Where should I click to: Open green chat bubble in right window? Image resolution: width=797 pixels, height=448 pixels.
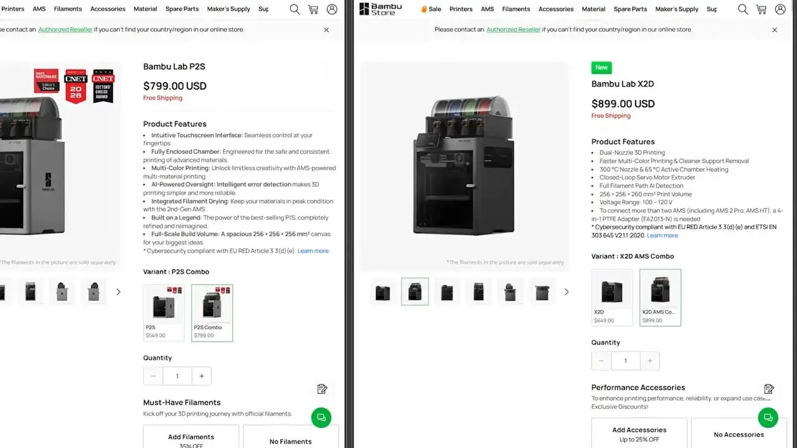pos(768,418)
